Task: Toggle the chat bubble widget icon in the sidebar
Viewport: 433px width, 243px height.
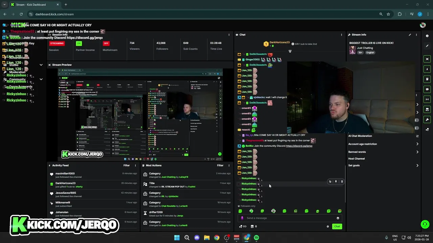Action: tap(427, 89)
